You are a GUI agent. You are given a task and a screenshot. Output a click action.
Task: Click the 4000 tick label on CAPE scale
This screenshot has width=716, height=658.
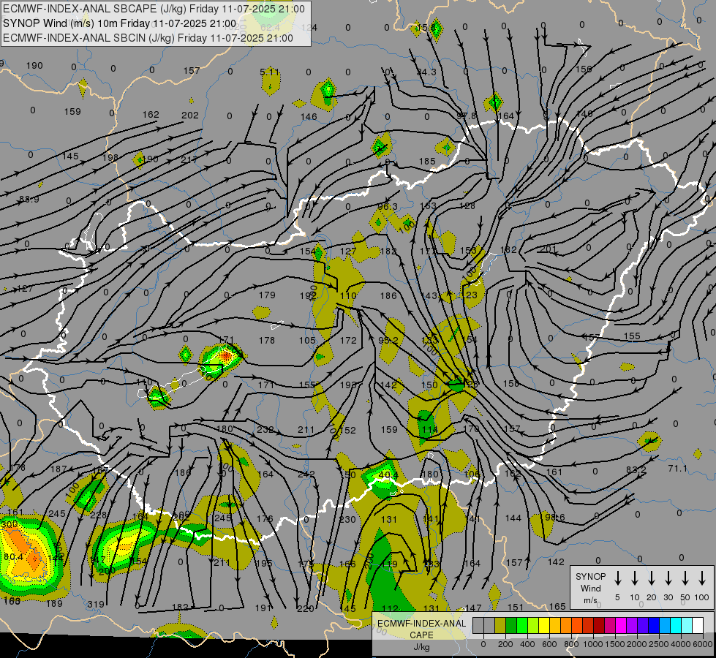click(681, 644)
